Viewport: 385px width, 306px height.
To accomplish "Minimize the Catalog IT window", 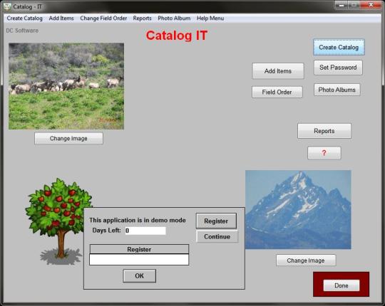I will point(342,5).
